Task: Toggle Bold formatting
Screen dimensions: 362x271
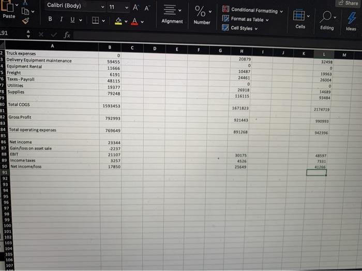Action: click(50, 19)
